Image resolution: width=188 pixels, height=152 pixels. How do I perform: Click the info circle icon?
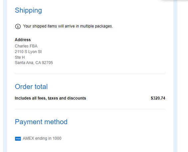(18, 26)
